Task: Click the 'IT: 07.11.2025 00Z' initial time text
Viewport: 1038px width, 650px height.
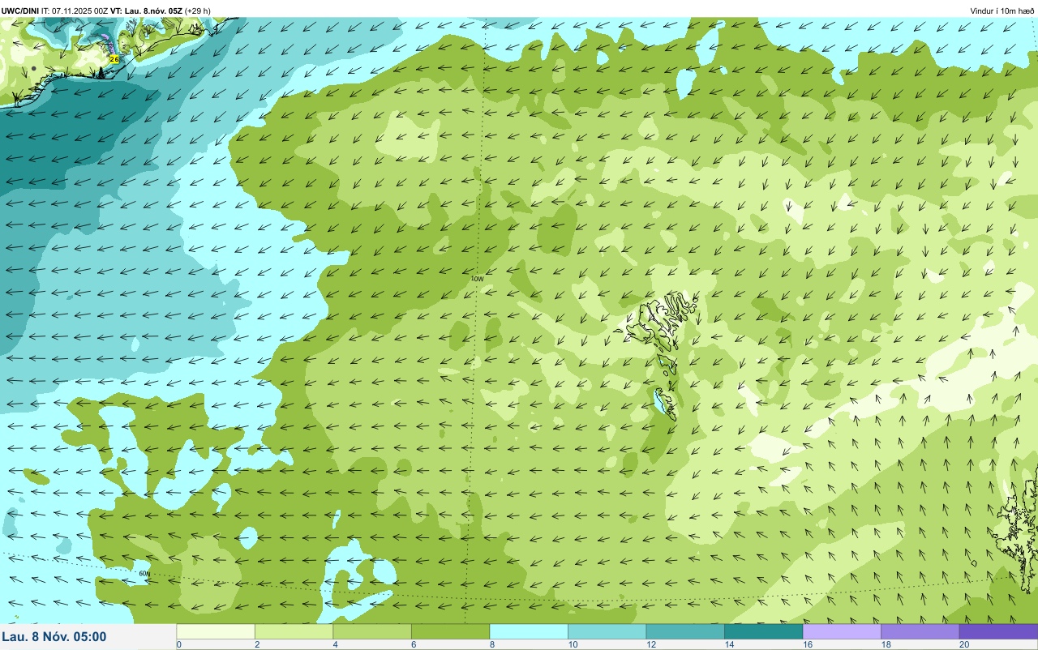Action: tap(75, 11)
